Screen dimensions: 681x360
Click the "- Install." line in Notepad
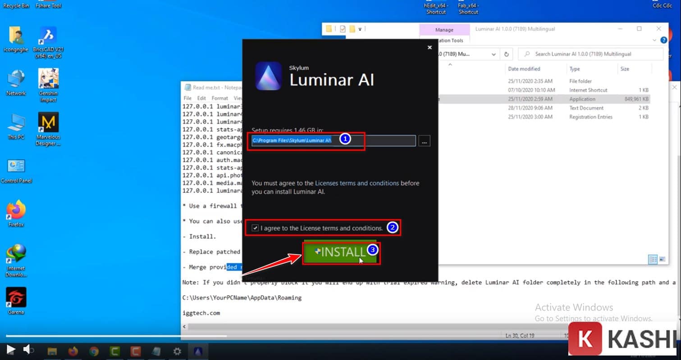coord(199,236)
